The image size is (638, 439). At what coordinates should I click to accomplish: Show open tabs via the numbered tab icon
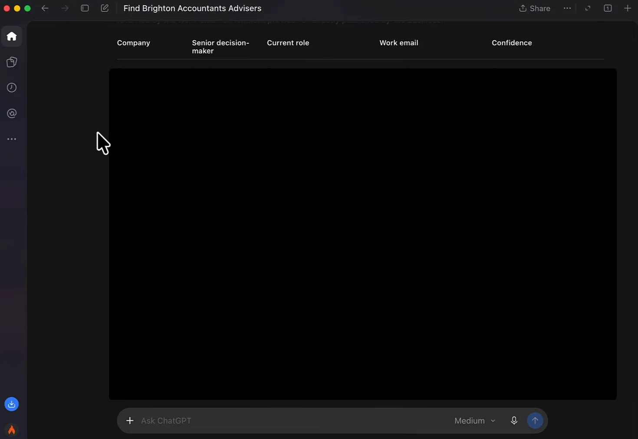point(608,8)
